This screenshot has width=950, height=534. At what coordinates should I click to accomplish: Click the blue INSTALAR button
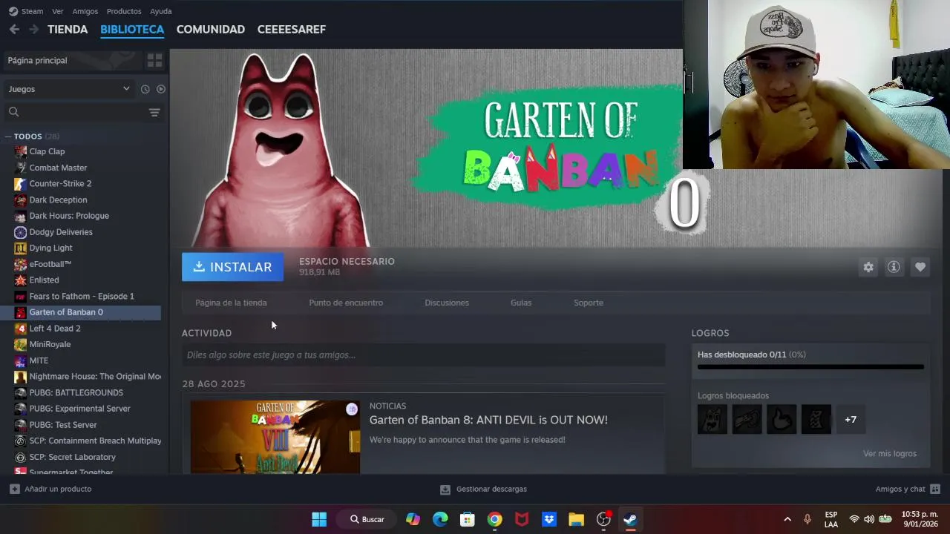click(x=232, y=267)
